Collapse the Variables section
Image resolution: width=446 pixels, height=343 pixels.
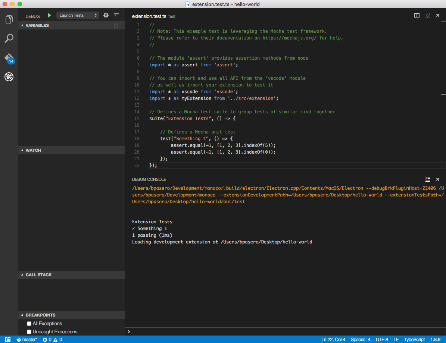(37, 25)
